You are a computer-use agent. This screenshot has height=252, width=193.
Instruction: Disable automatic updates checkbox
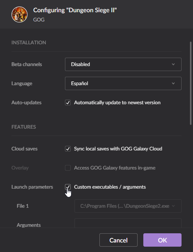click(68, 103)
